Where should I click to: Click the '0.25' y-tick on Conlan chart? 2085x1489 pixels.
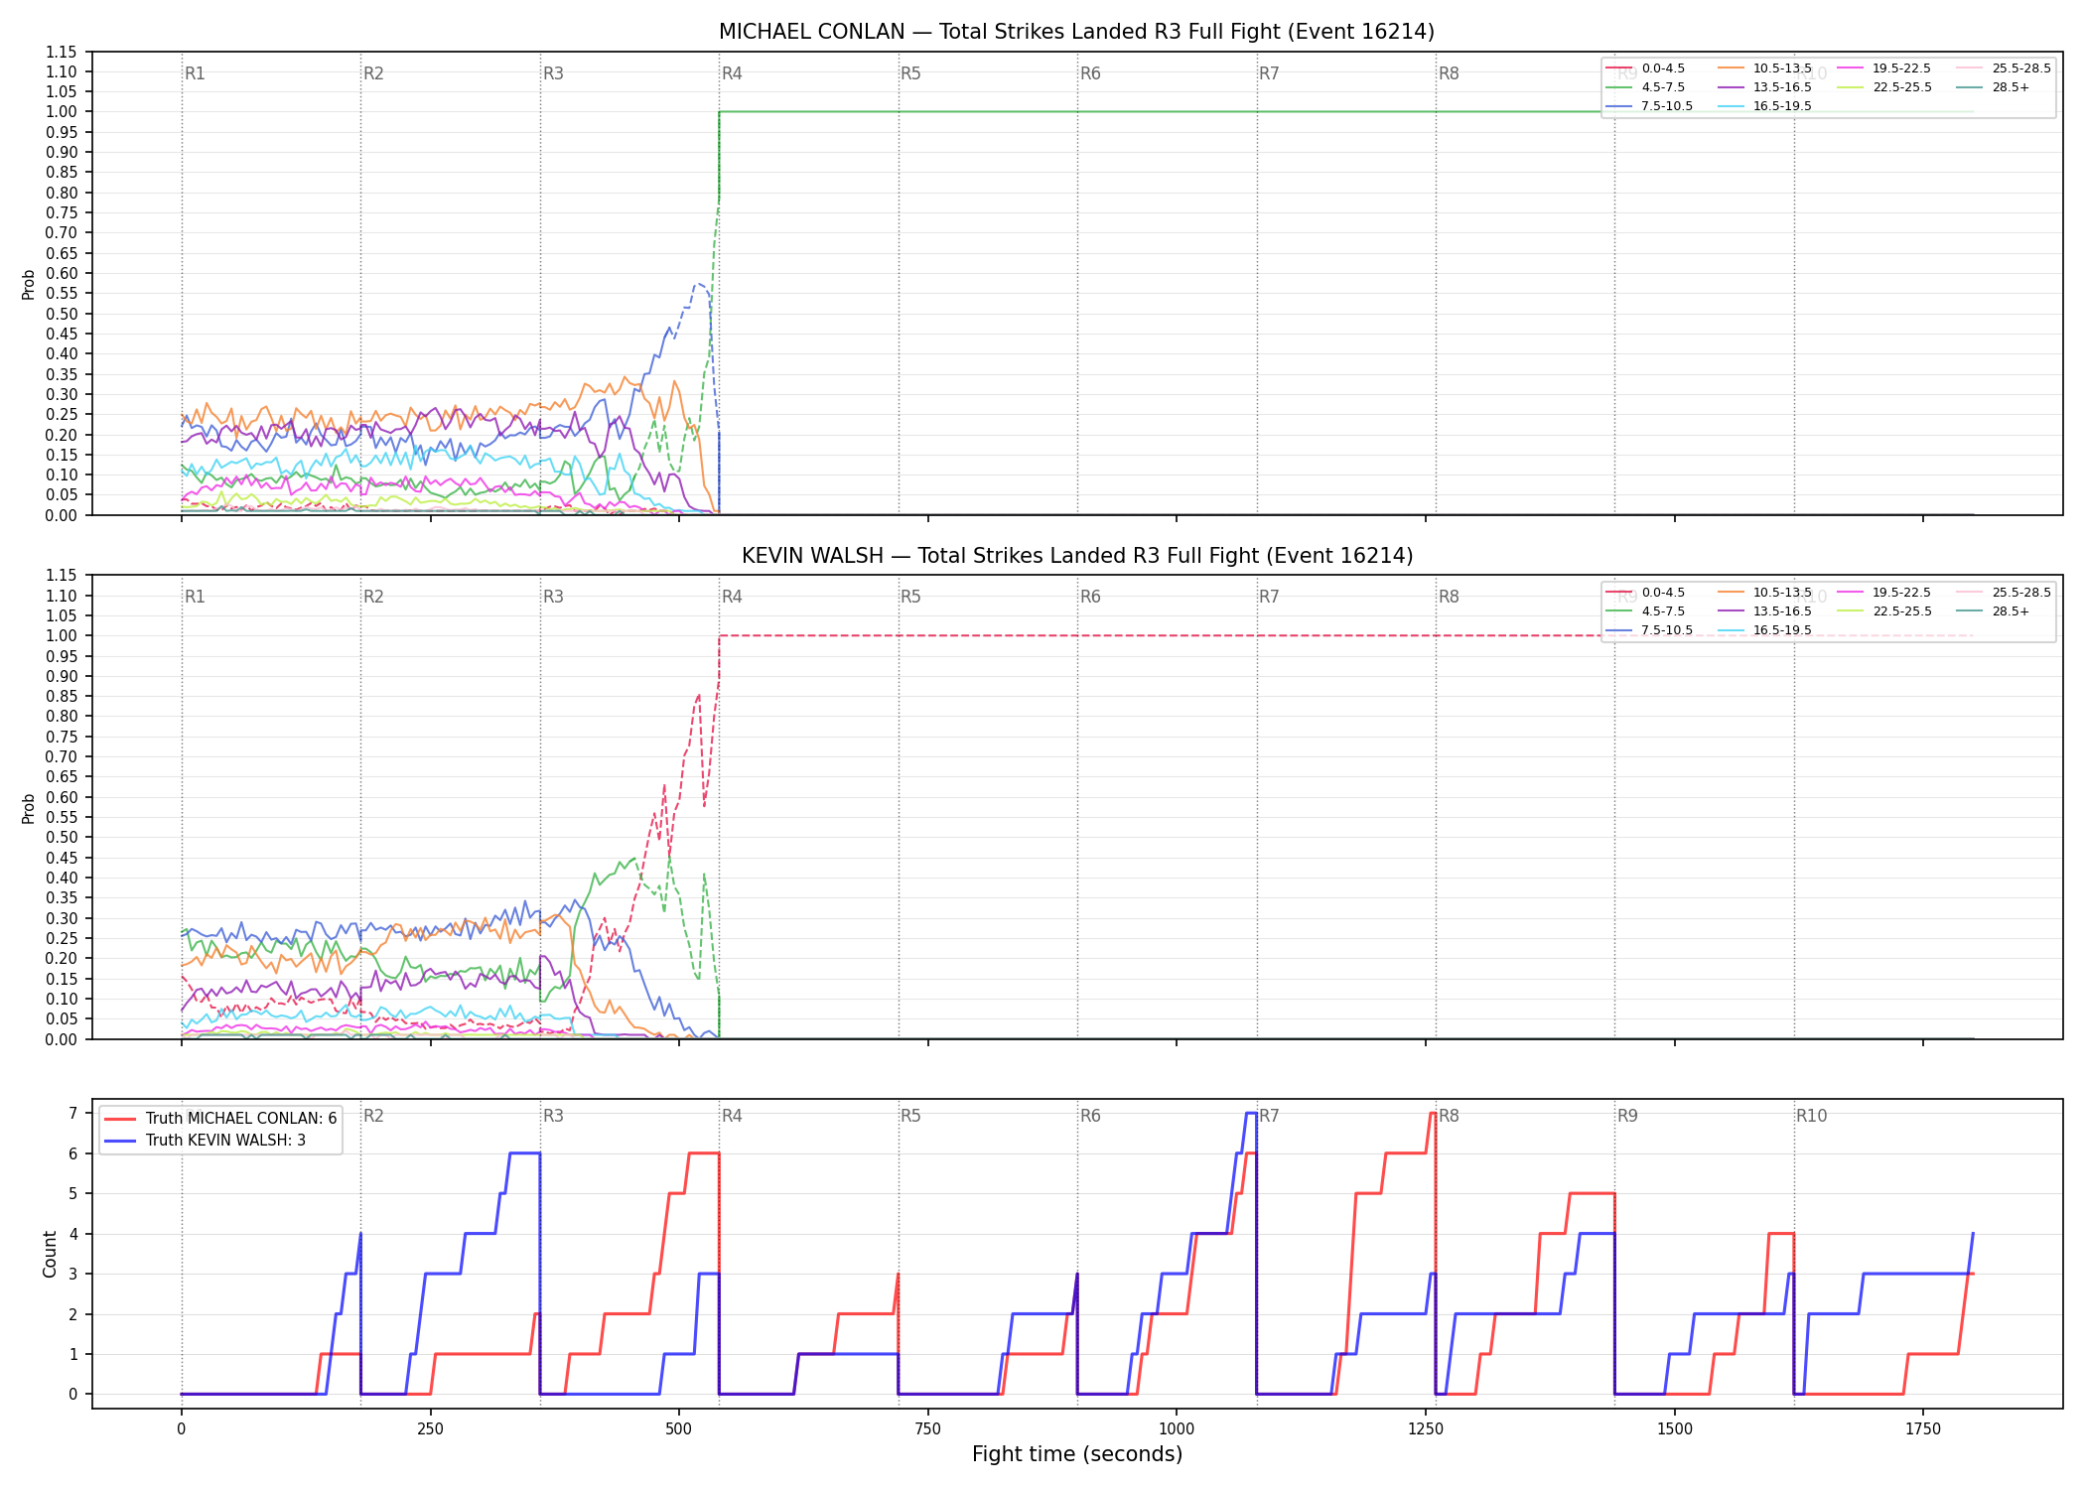click(62, 415)
